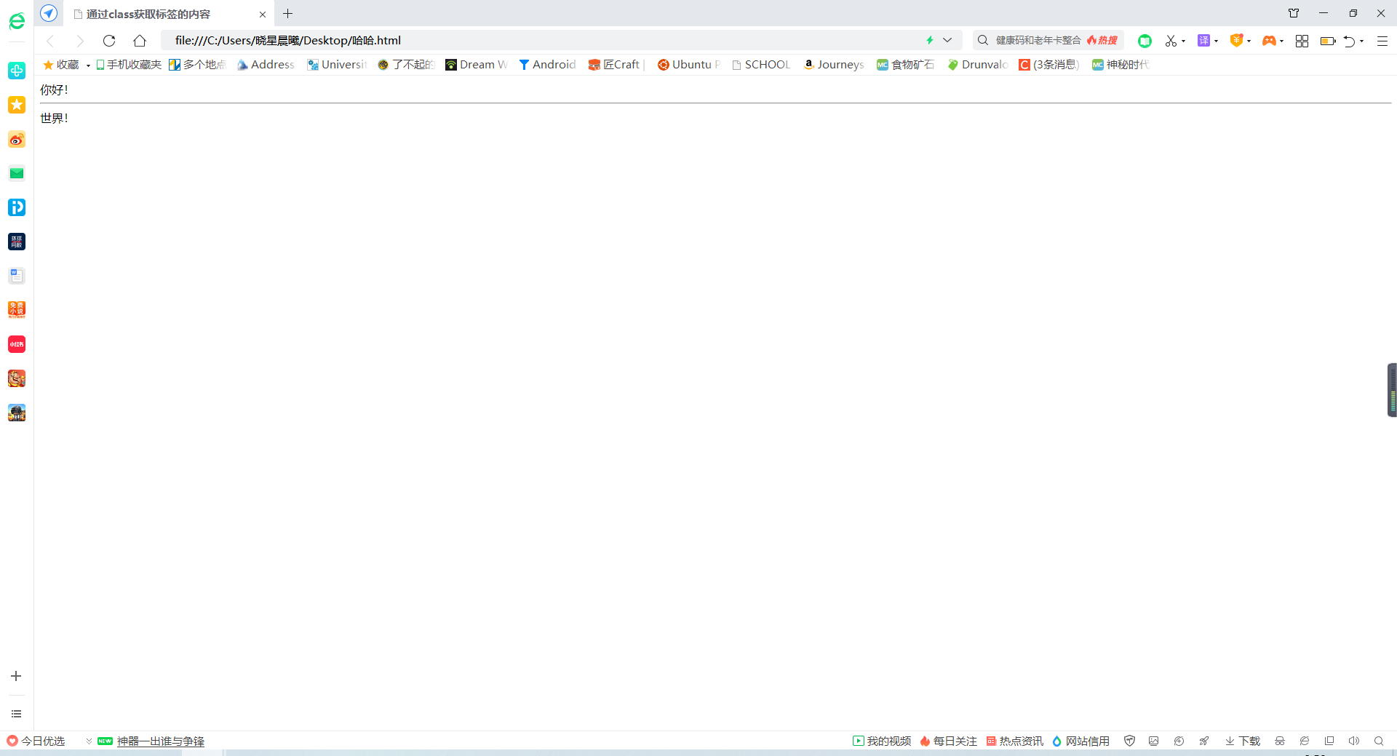
Task: Open the Ubuntu bookmark
Action: point(689,65)
